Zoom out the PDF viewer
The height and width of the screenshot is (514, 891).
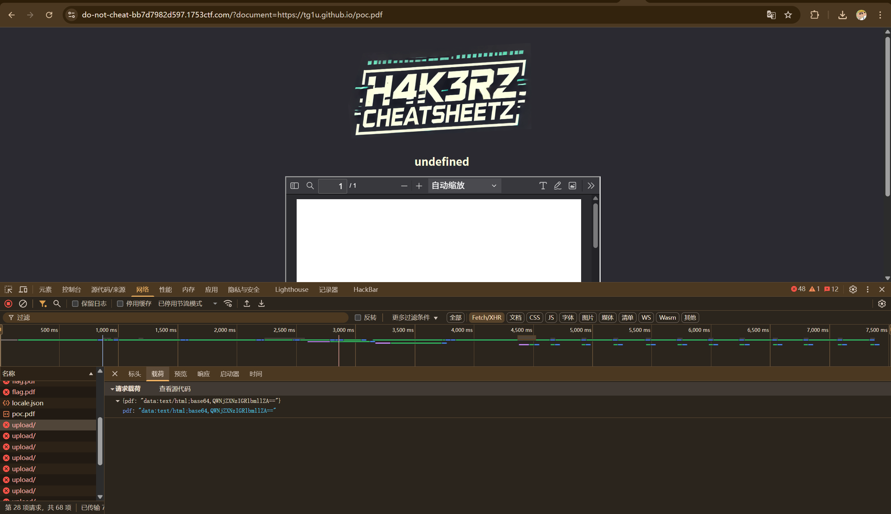pos(404,186)
